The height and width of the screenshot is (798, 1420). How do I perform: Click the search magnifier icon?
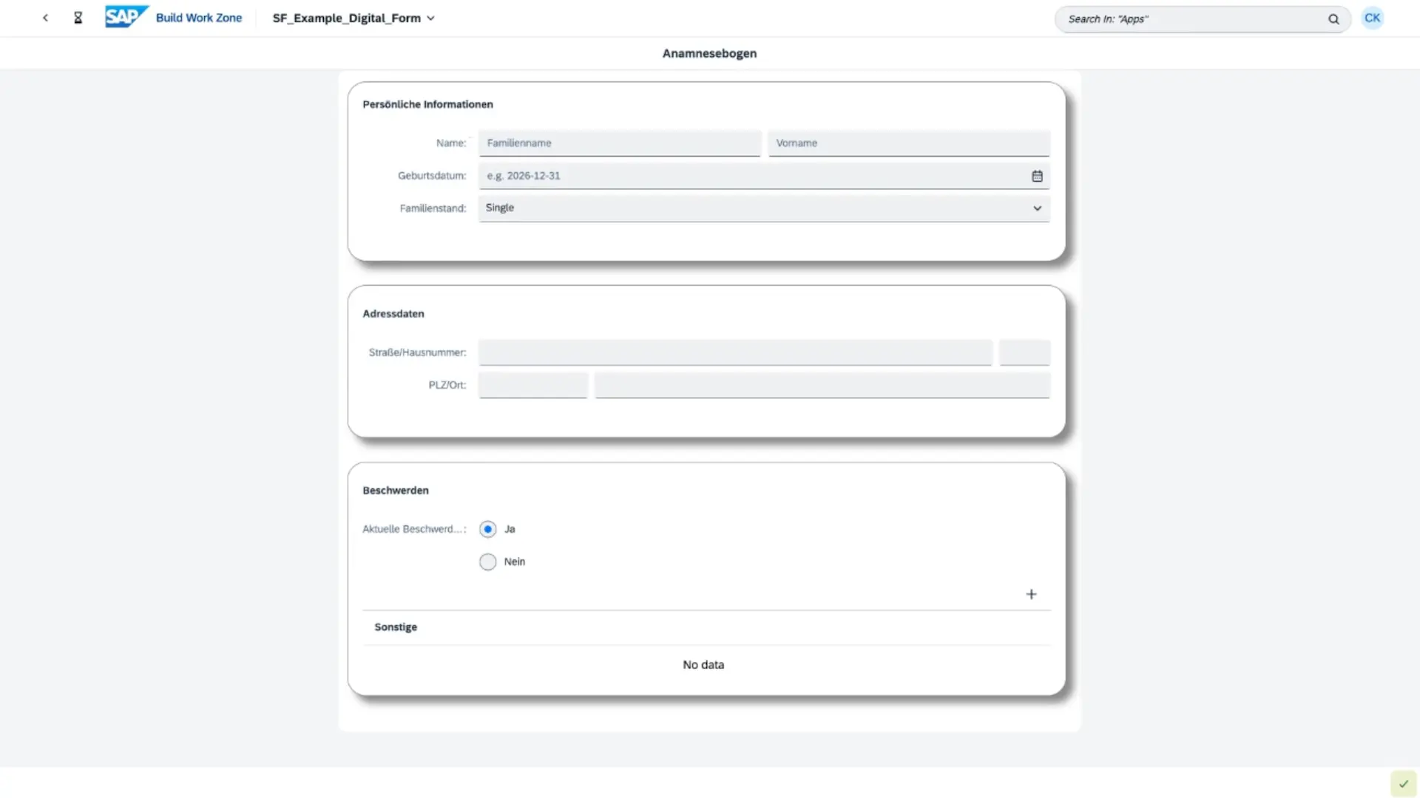[1333, 19]
